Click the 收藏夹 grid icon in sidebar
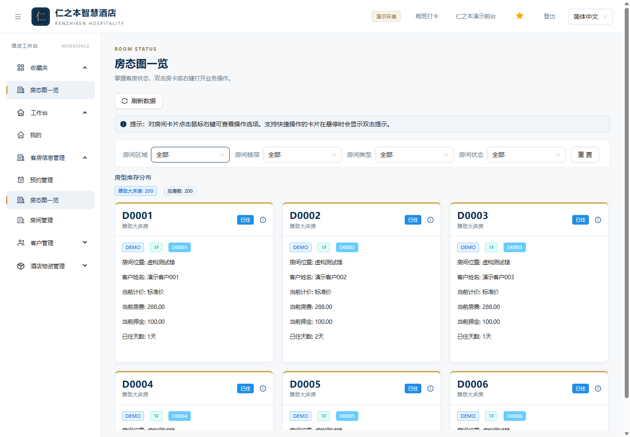Image resolution: width=630 pixels, height=437 pixels. coord(21,68)
